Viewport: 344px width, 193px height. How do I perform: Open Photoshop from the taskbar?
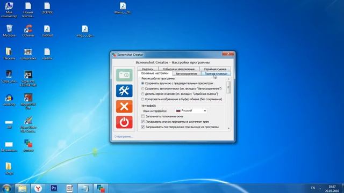pyautogui.click(x=54, y=188)
